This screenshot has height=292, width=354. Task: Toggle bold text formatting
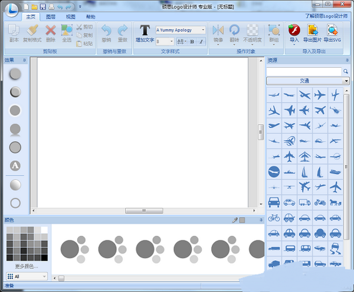192,41
